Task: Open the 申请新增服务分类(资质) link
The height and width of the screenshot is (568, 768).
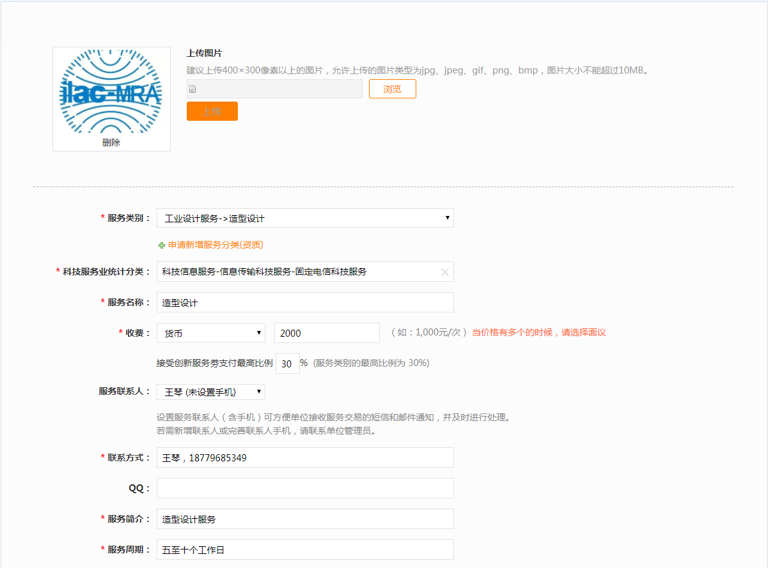Action: point(216,245)
